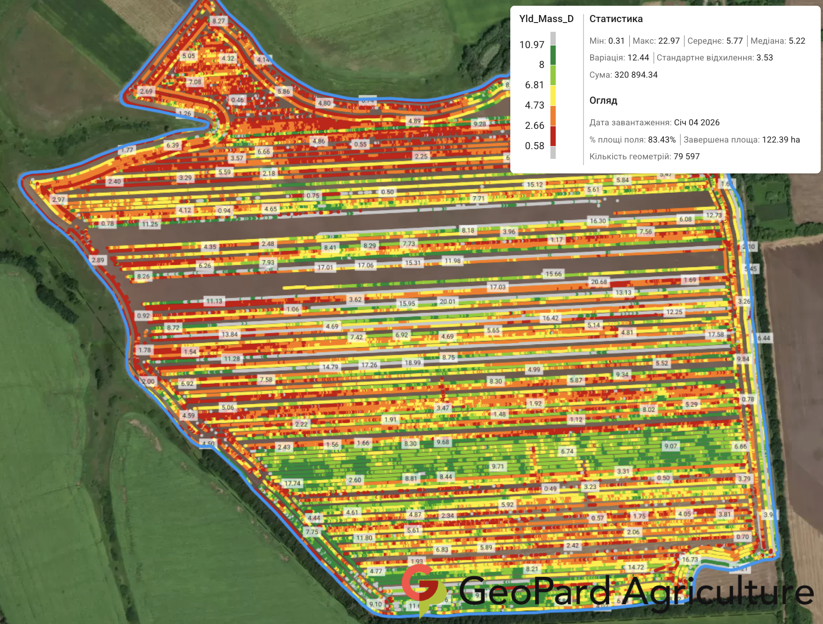Click the GeoPard Agriculture logo icon

pos(423,589)
